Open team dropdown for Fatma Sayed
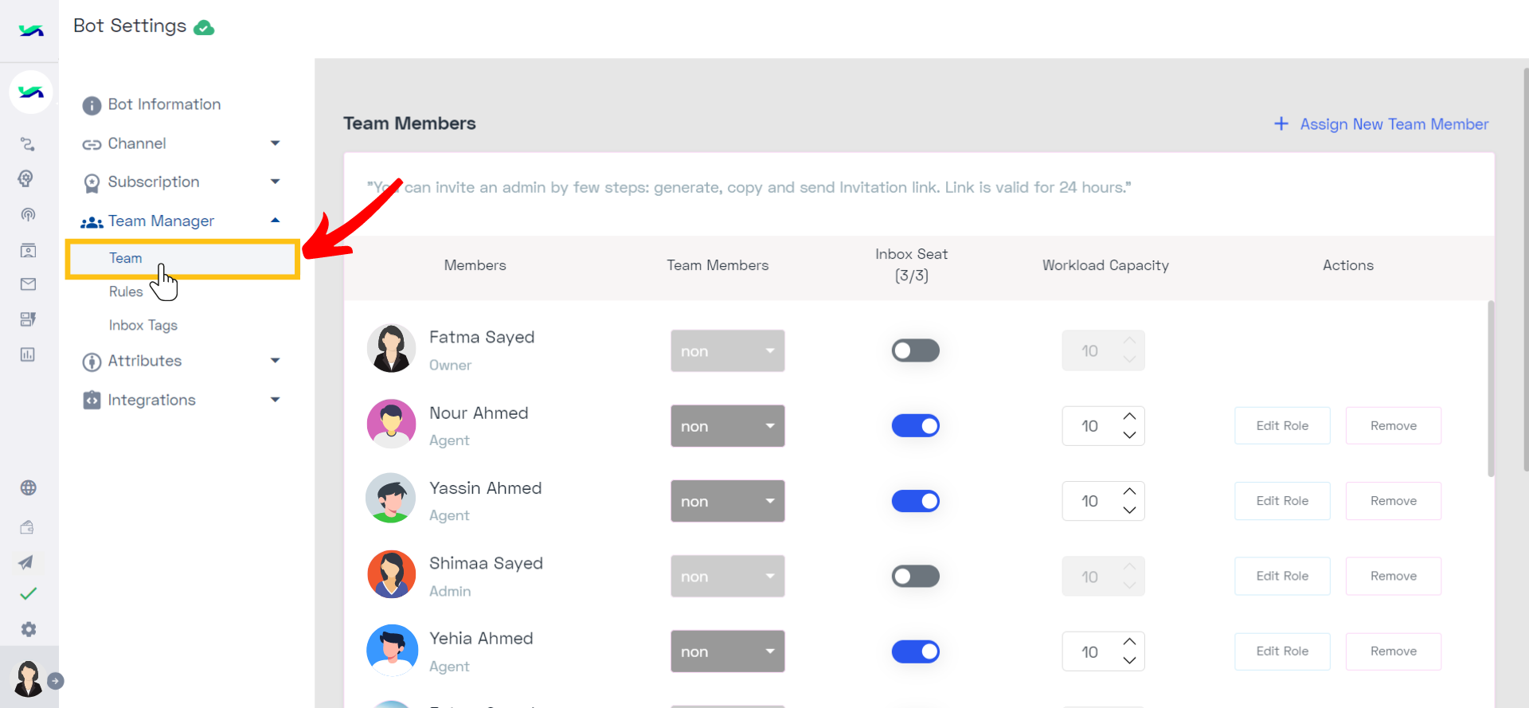The height and width of the screenshot is (708, 1529). [x=727, y=351]
